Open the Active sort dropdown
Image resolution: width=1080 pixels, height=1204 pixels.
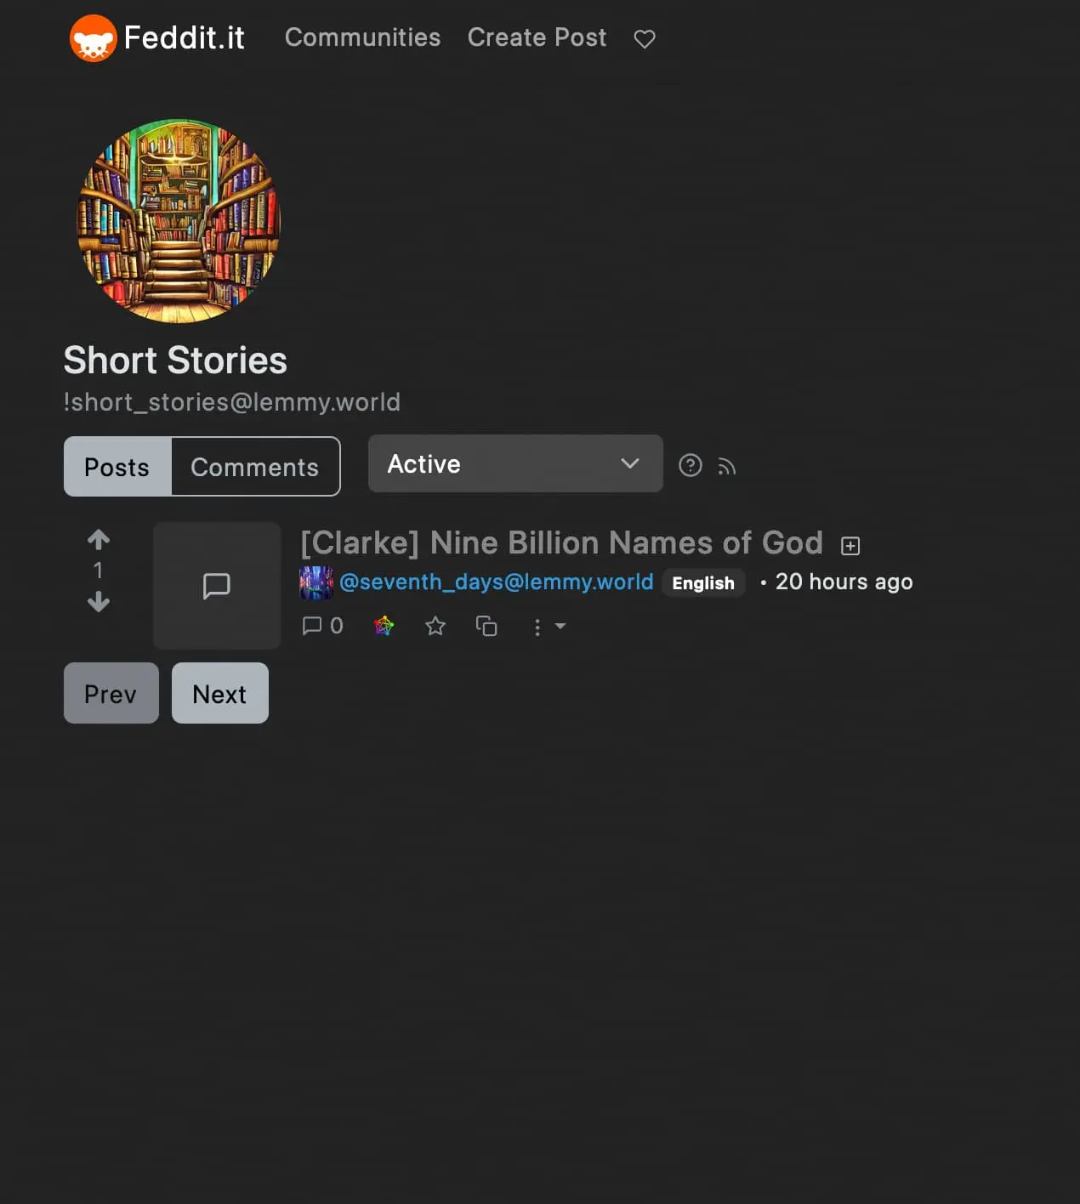click(x=515, y=463)
